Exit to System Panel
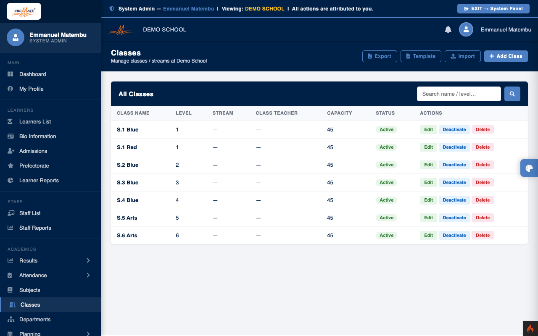The width and height of the screenshot is (538, 336). click(x=493, y=9)
